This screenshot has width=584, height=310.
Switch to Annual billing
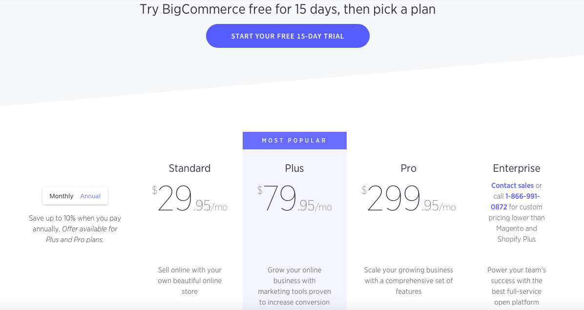pos(90,196)
